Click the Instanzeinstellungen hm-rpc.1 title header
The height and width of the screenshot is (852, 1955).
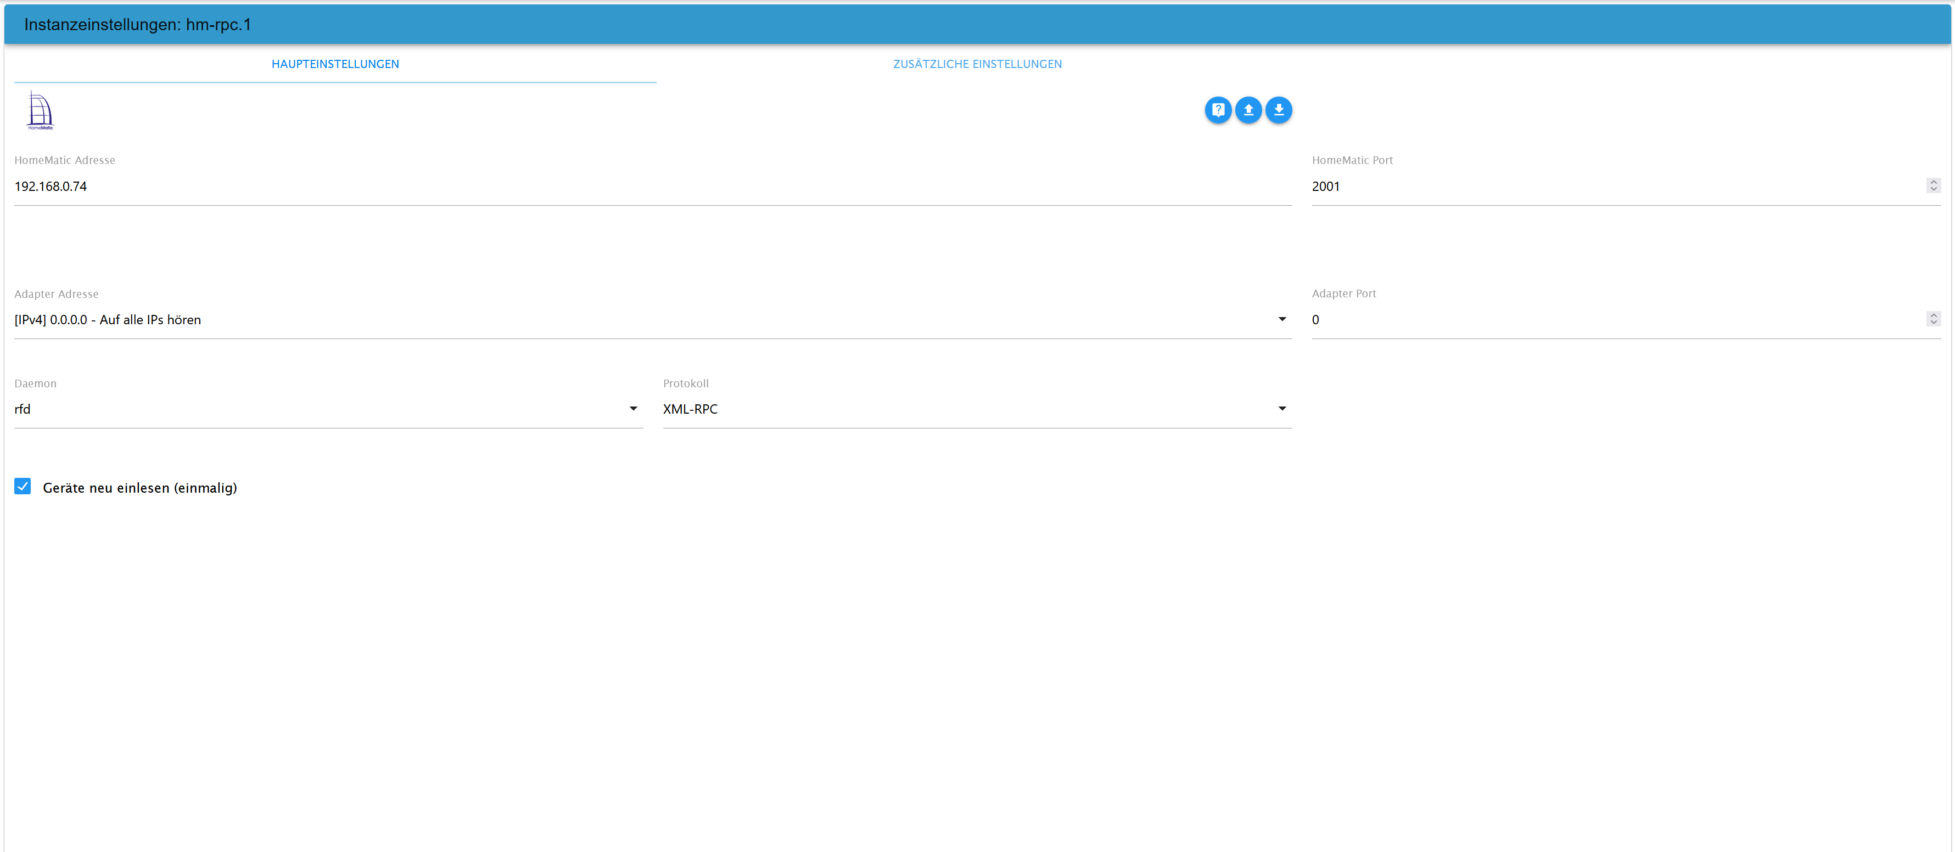coord(137,24)
